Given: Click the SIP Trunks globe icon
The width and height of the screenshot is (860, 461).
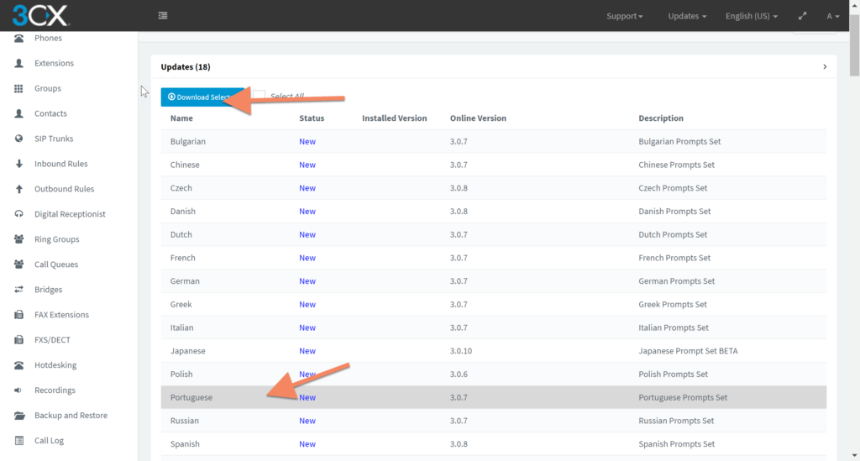Looking at the screenshot, I should point(18,139).
